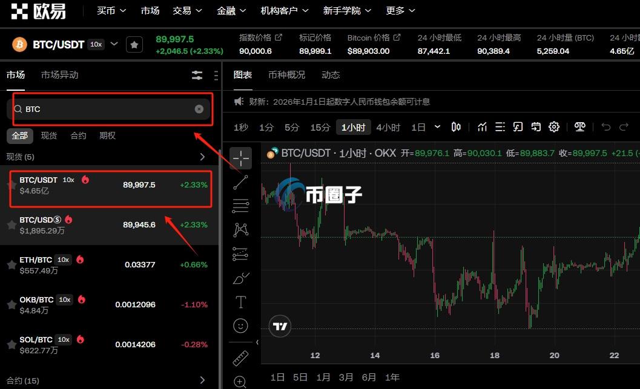This screenshot has height=389, width=640.
Task: Pick the XABCD pattern tool
Action: 240,230
